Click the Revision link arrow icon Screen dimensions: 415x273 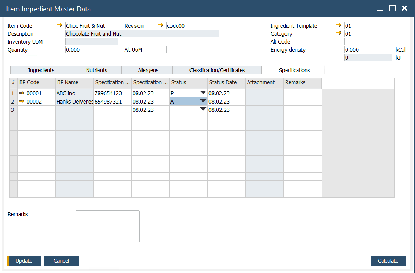tap(161, 25)
